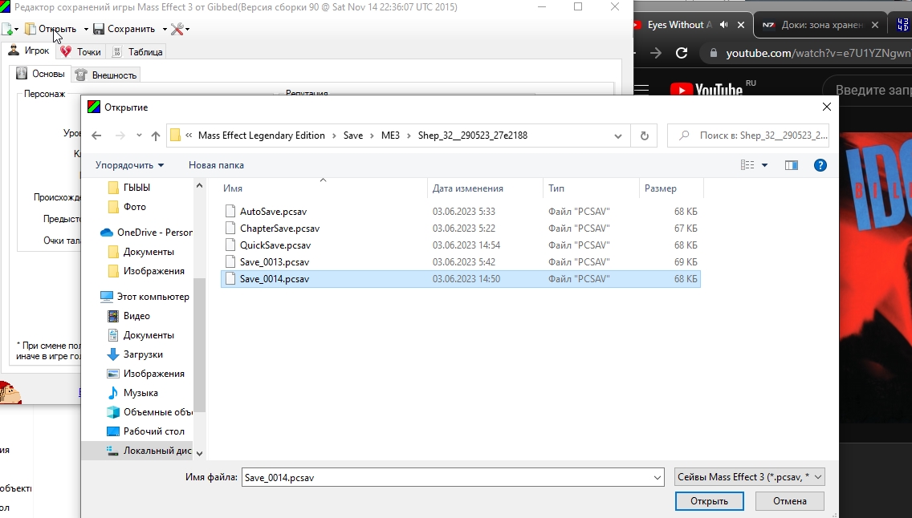Screen dimensions: 912x518
Task: Switch to the Игрок tab
Action: [x=29, y=51]
